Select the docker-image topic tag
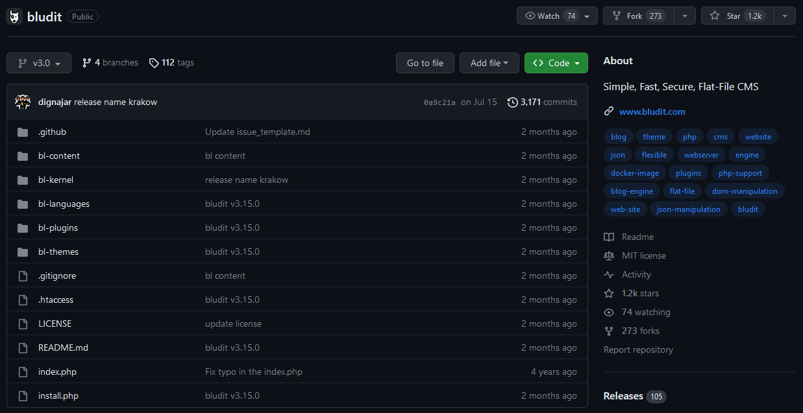 (635, 173)
